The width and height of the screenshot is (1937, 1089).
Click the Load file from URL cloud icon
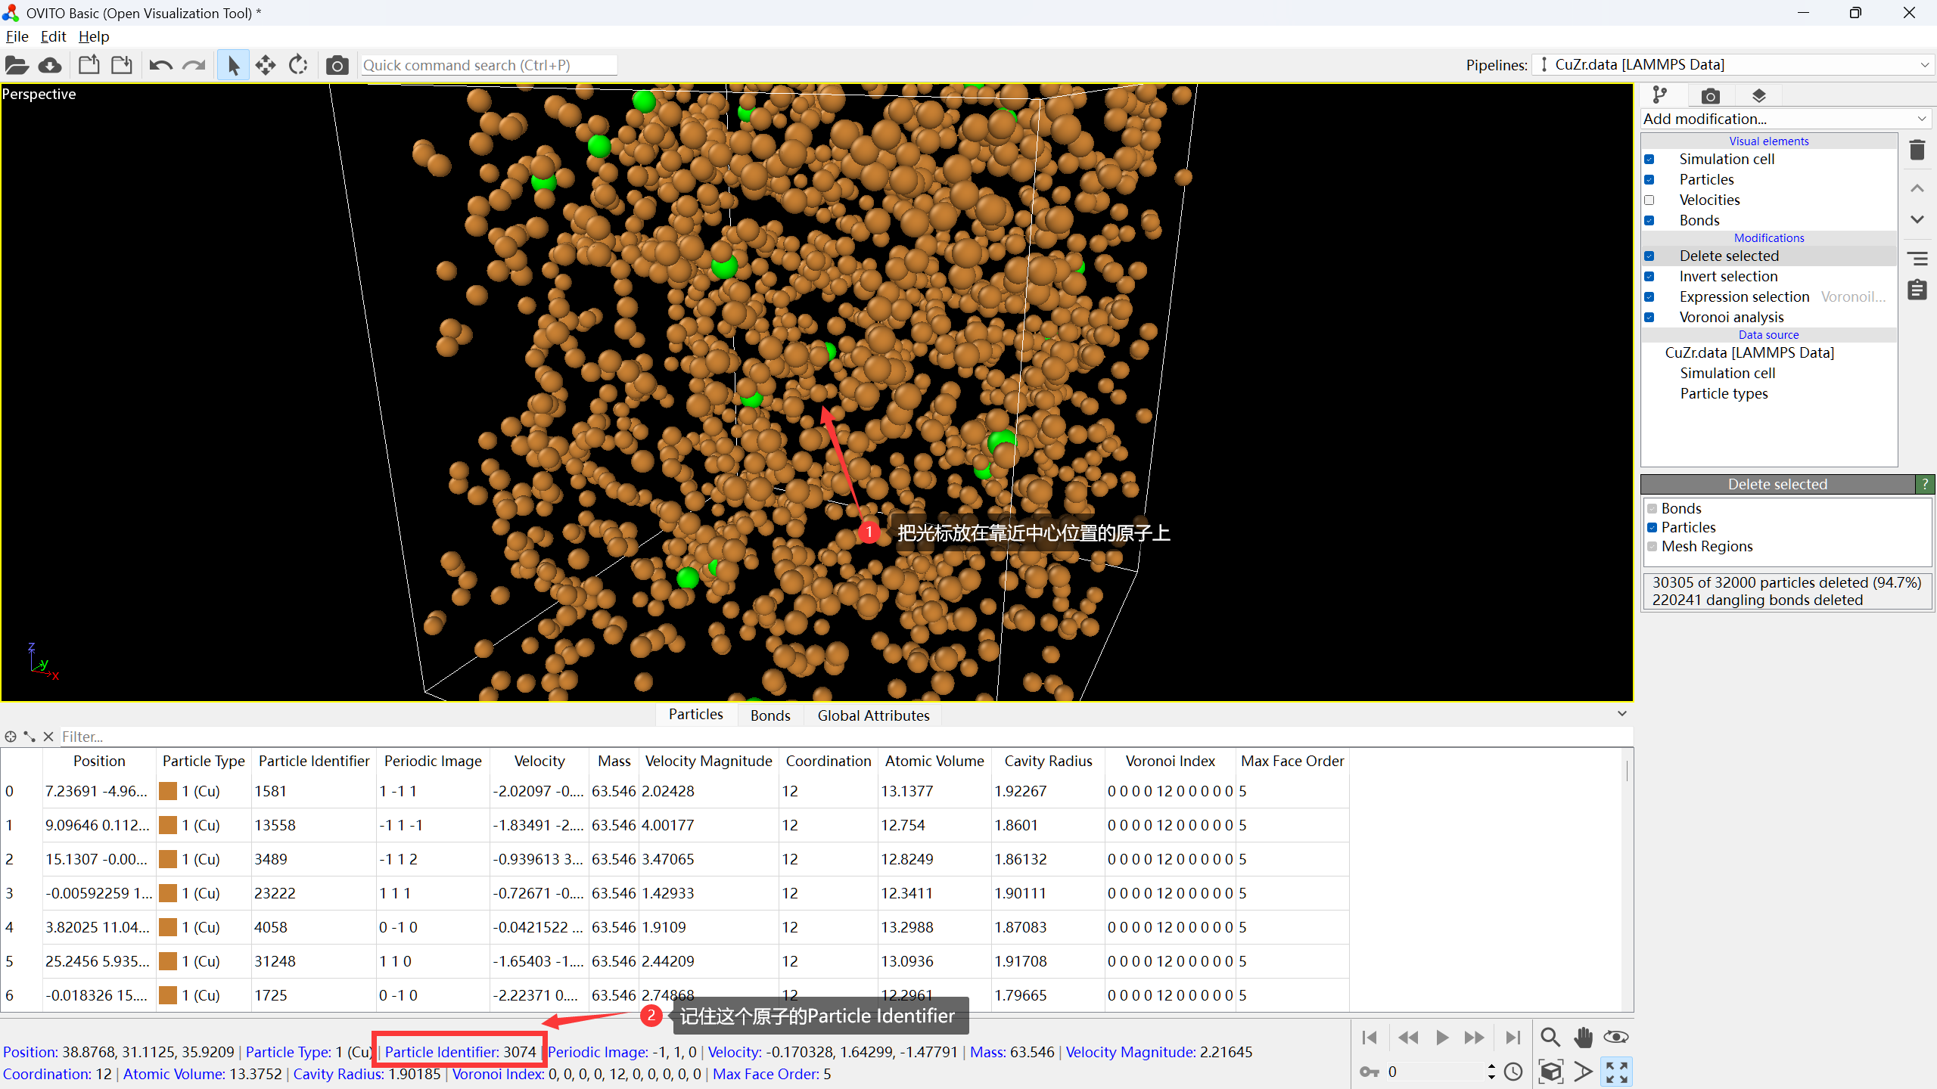50,66
